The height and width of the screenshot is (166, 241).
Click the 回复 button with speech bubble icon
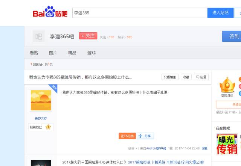point(201,77)
